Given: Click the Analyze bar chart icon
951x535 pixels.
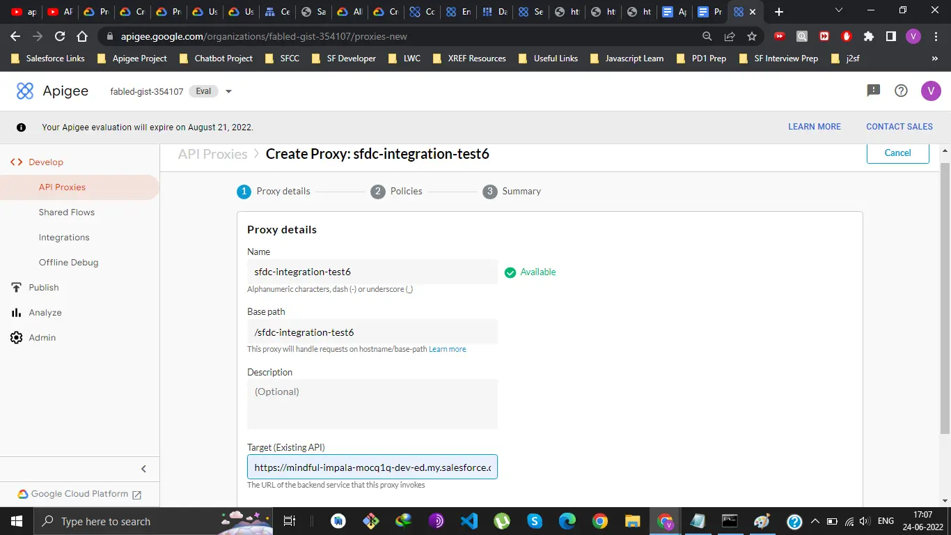Looking at the screenshot, I should coord(16,313).
